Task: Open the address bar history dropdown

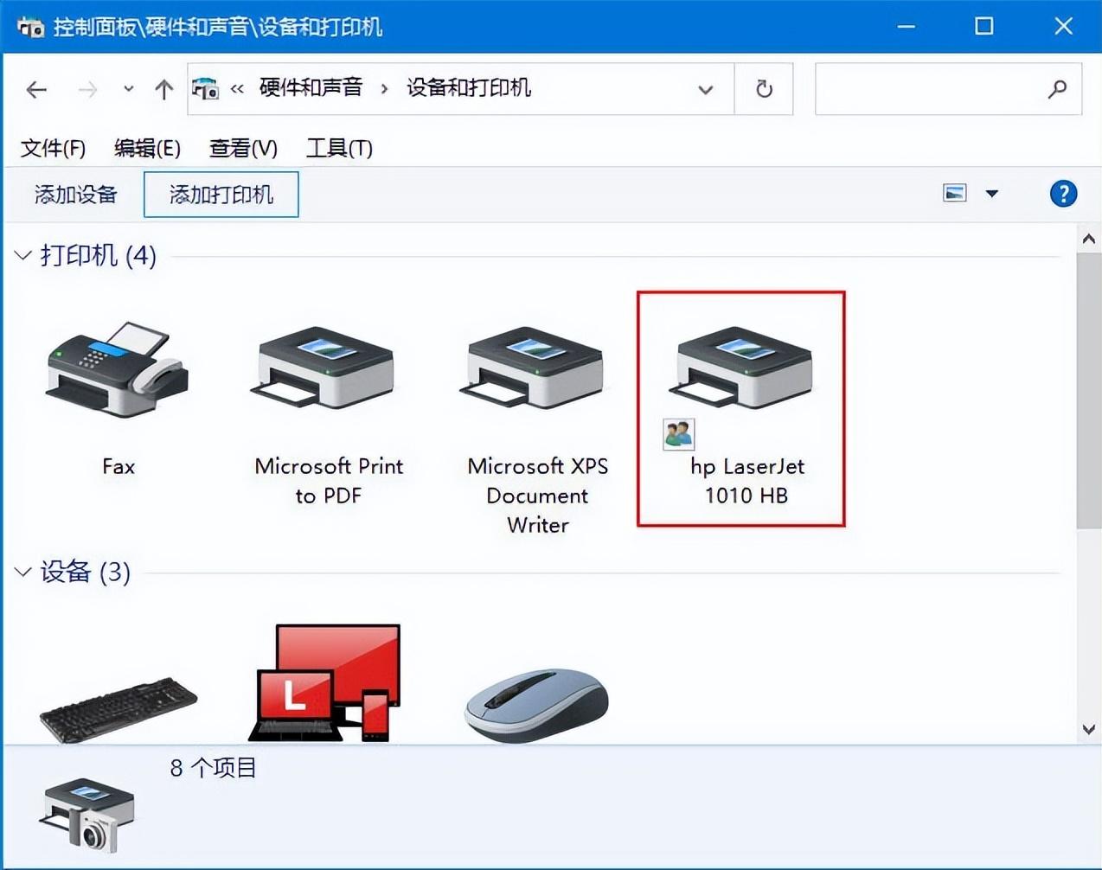Action: (706, 88)
